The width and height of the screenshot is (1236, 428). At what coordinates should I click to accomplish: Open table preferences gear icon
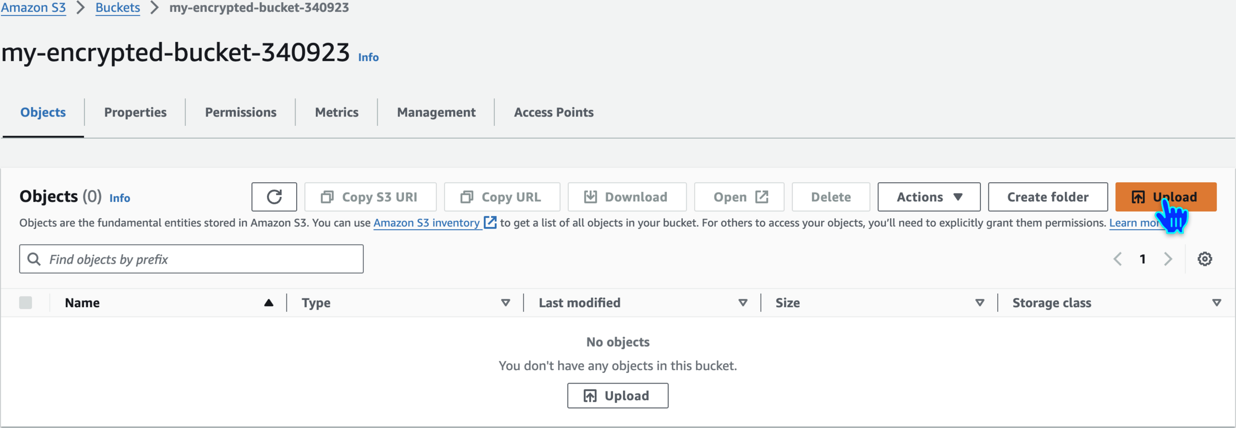coord(1205,259)
